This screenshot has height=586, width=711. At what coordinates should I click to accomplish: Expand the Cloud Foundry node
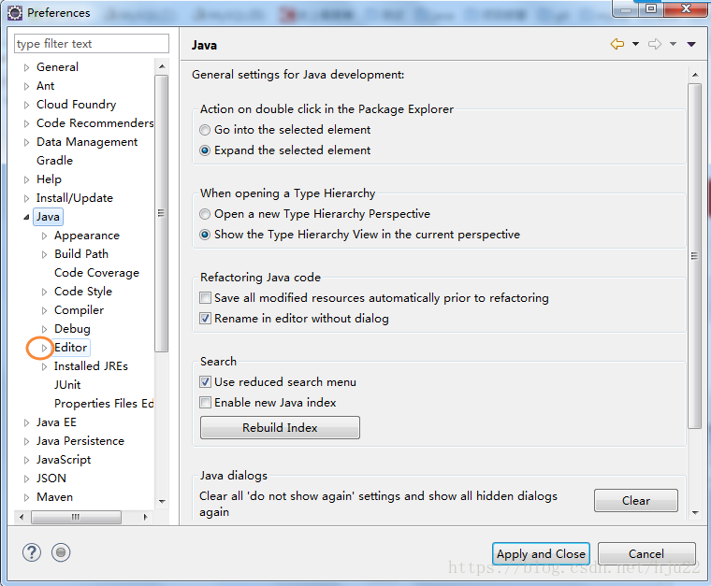pos(26,105)
